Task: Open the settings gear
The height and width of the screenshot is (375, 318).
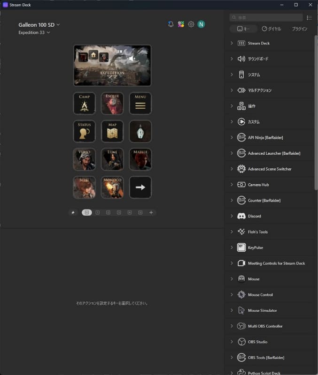Action: (x=191, y=24)
